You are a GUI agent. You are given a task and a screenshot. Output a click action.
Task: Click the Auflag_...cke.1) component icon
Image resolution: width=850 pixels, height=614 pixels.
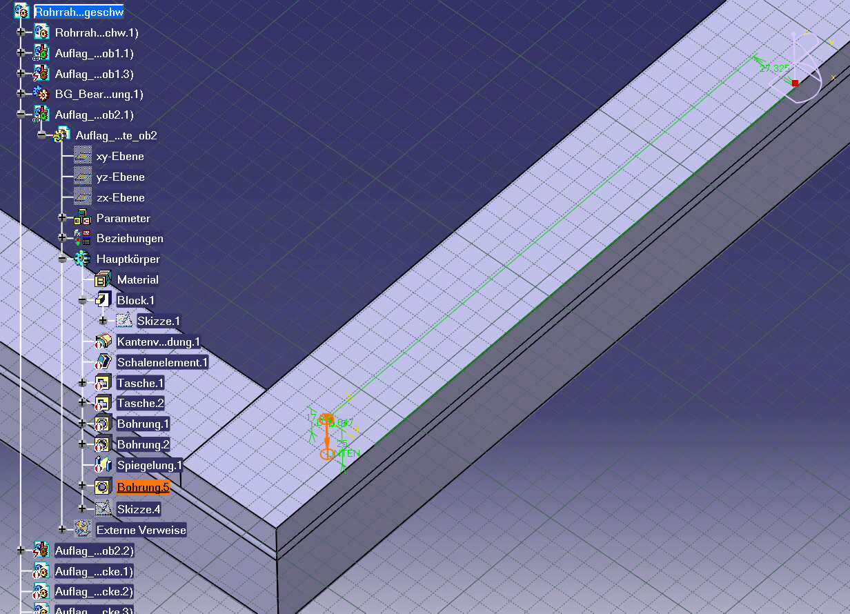tap(41, 571)
